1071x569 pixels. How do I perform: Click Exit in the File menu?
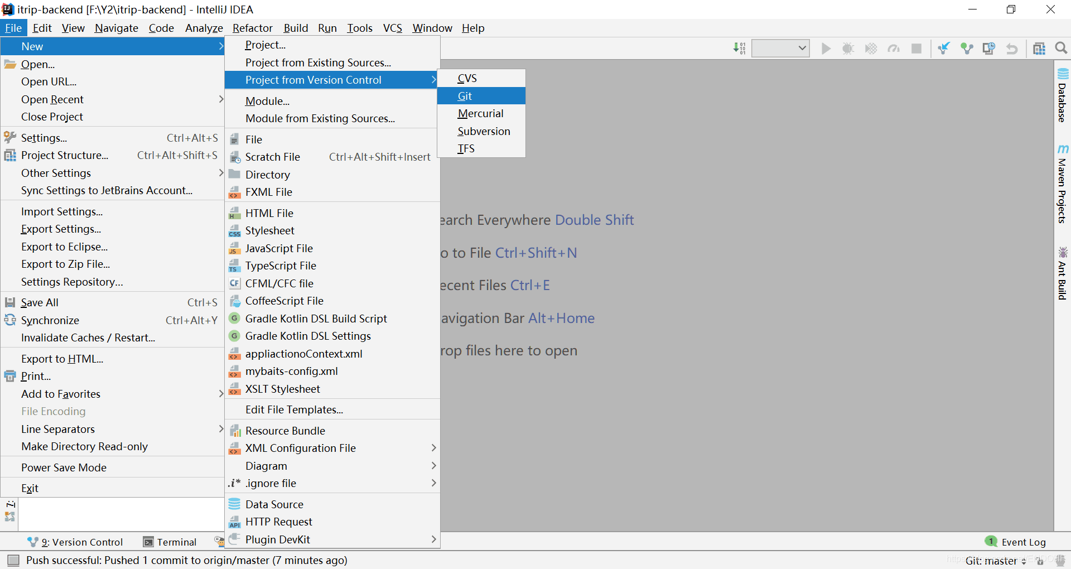pyautogui.click(x=112, y=488)
